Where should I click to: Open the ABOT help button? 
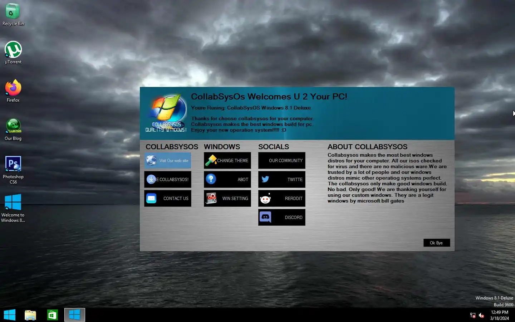click(227, 180)
